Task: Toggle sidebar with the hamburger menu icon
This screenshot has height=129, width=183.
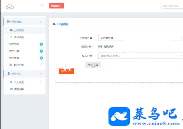Action: tap(42, 6)
